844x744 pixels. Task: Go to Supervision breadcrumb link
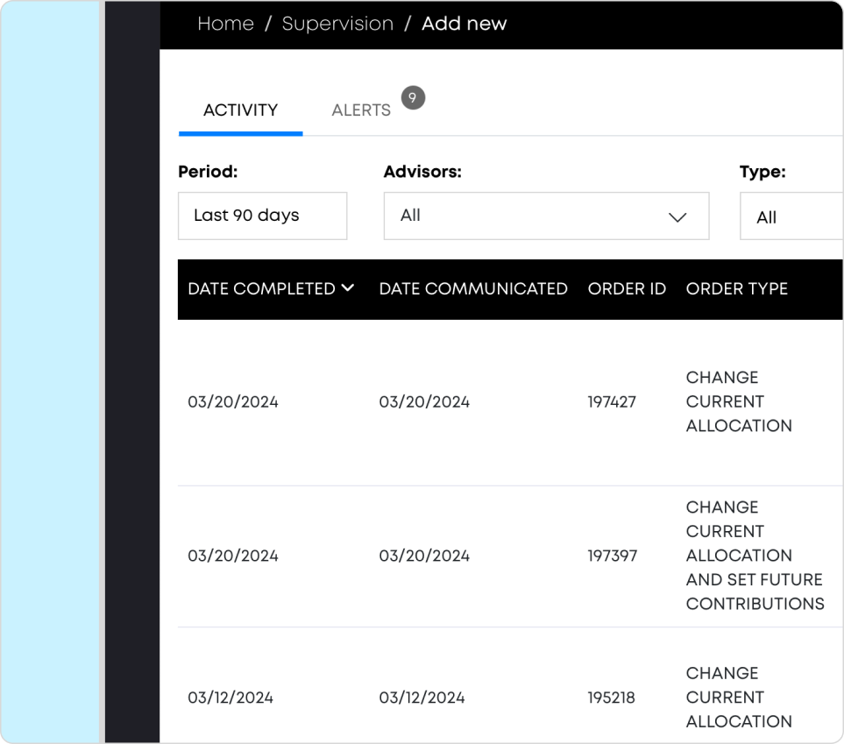[x=337, y=24]
